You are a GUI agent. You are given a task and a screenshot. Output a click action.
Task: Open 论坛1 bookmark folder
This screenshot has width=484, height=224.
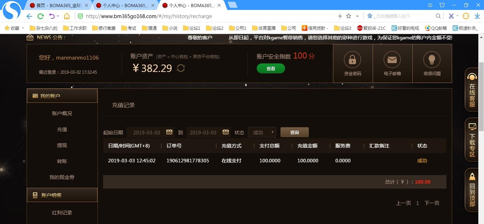point(191,28)
